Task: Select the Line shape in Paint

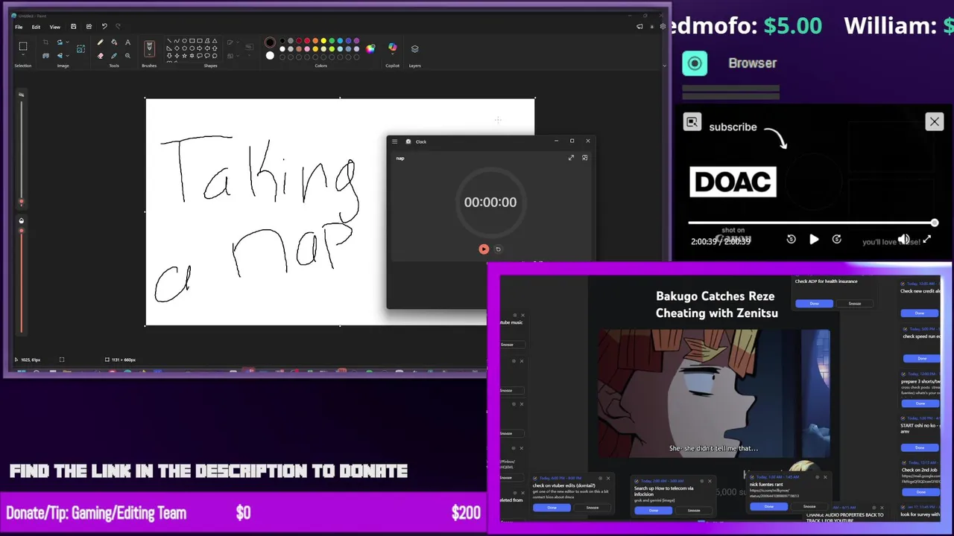Action: [169, 40]
